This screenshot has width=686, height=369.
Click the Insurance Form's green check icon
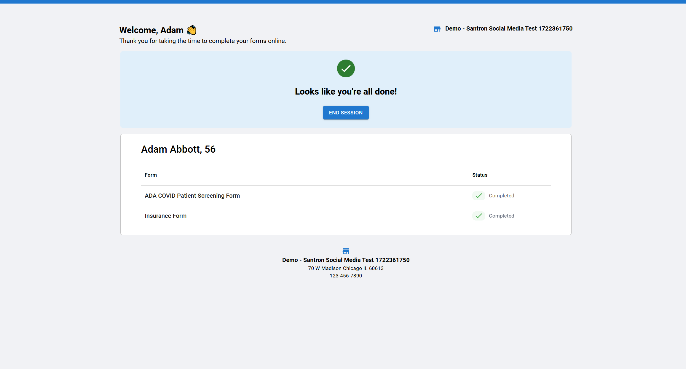coord(478,216)
